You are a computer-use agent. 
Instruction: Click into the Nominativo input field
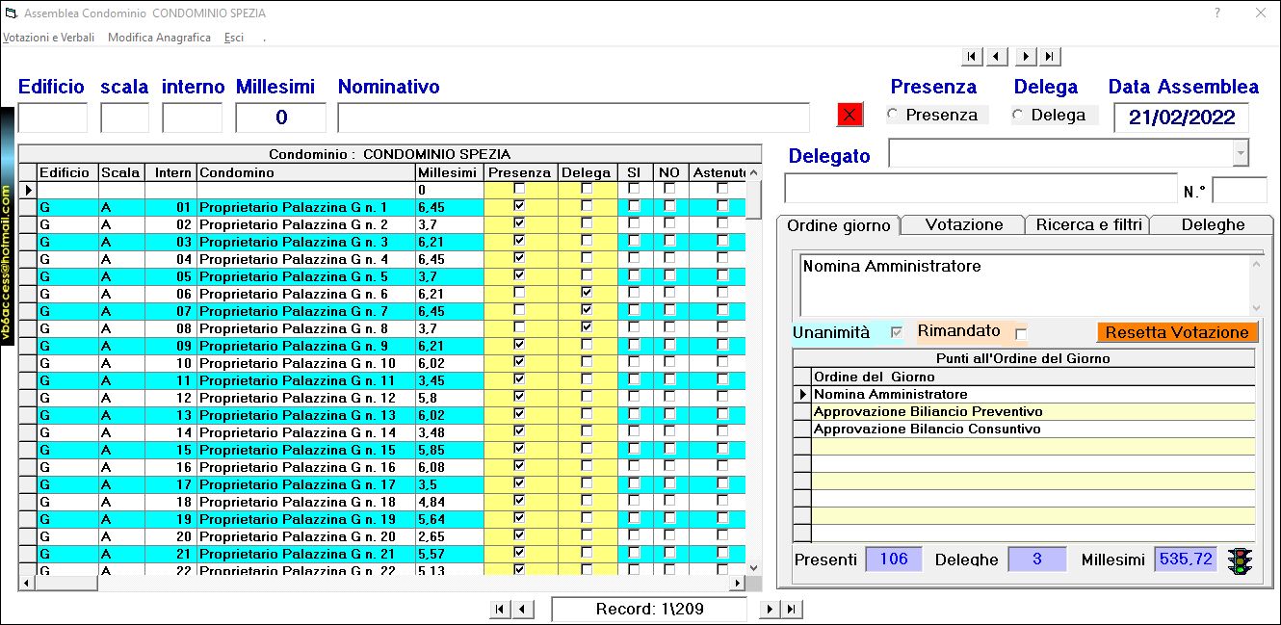tap(574, 117)
